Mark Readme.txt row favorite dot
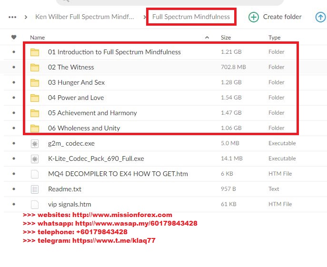This screenshot has height=267, width=327. [14, 189]
